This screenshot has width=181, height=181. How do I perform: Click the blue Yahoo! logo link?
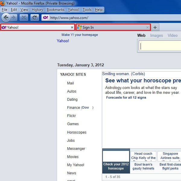click(63, 41)
